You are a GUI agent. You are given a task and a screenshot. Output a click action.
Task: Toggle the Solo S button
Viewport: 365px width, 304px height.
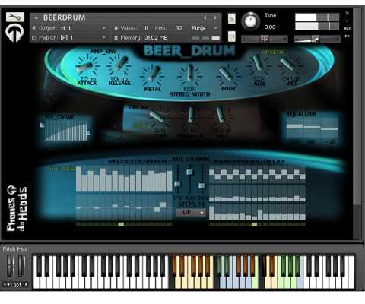[232, 18]
